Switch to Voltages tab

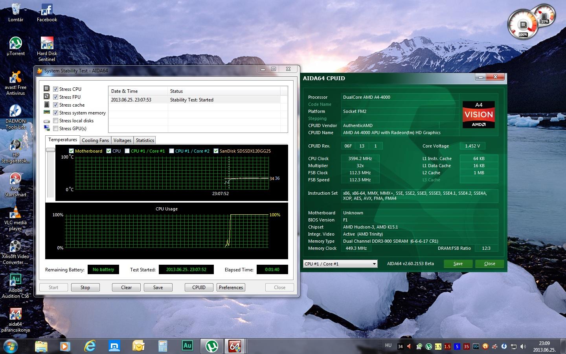coord(122,140)
